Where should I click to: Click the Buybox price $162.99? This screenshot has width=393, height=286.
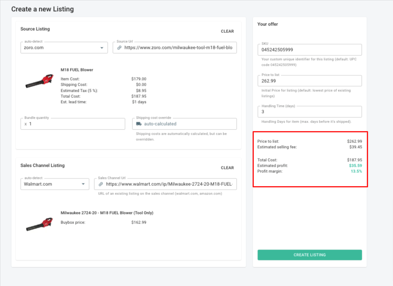click(139, 222)
